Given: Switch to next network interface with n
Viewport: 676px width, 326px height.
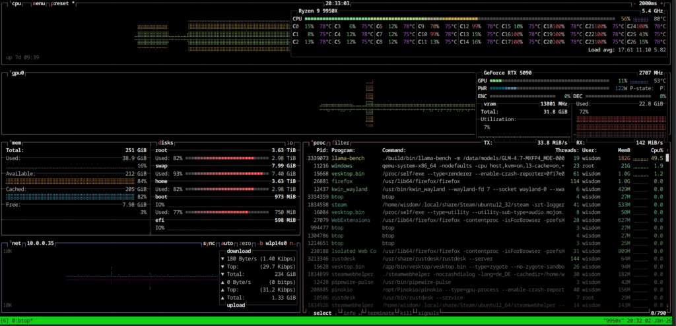Looking at the screenshot, I should tap(291, 243).
